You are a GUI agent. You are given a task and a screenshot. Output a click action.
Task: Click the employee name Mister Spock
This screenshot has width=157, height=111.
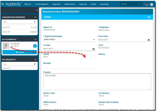(x=104, y=30)
